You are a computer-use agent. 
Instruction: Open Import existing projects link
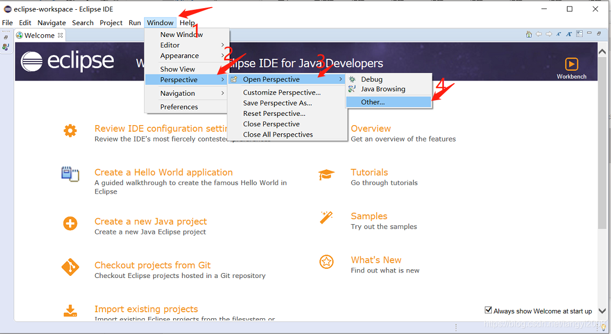pyautogui.click(x=146, y=309)
